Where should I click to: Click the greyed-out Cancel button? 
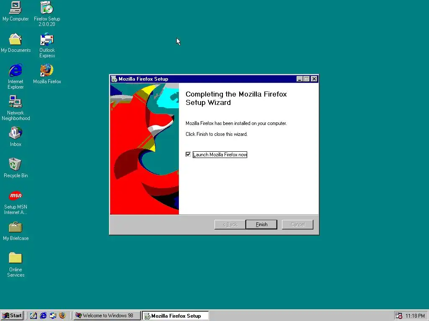pos(298,224)
